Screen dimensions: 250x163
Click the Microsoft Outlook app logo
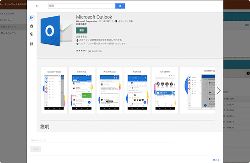click(x=56, y=31)
